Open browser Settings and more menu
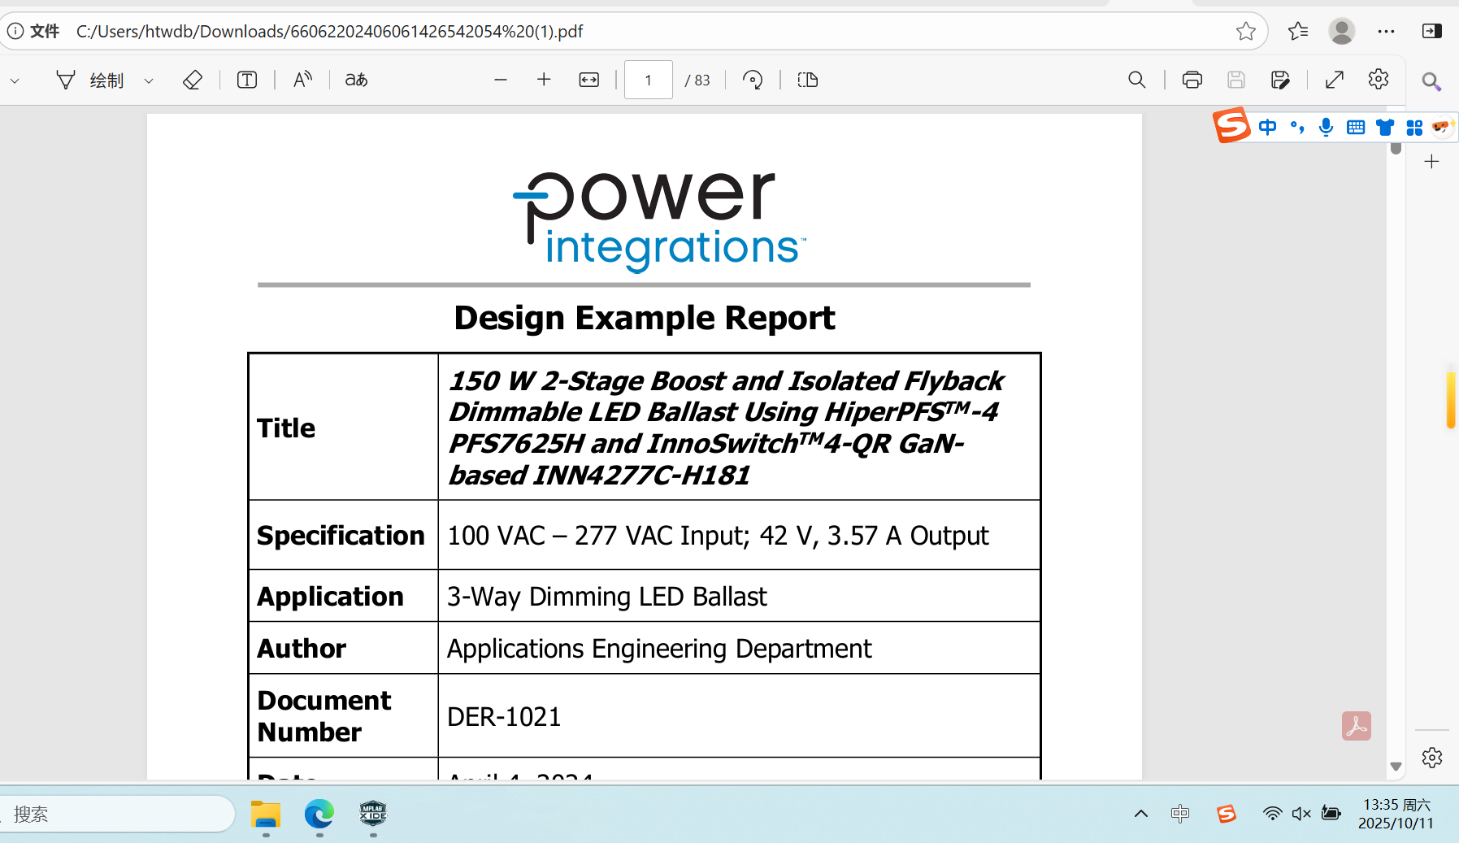 (1386, 32)
